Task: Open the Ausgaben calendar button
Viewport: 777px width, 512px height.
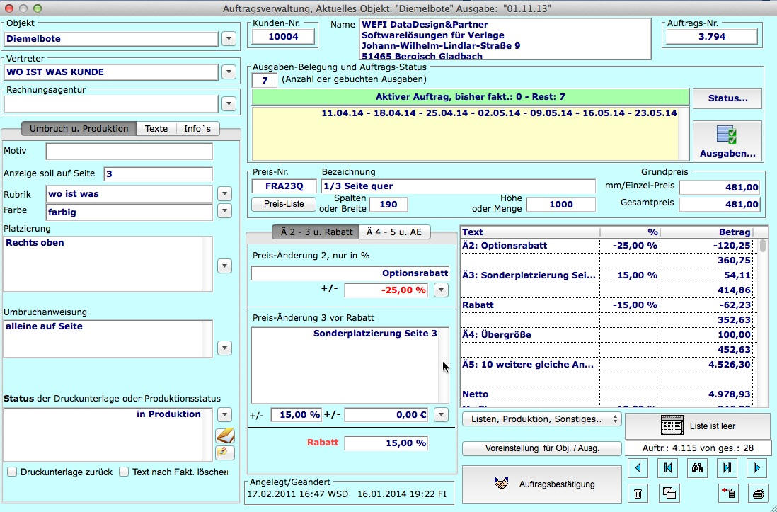Action: point(727,141)
